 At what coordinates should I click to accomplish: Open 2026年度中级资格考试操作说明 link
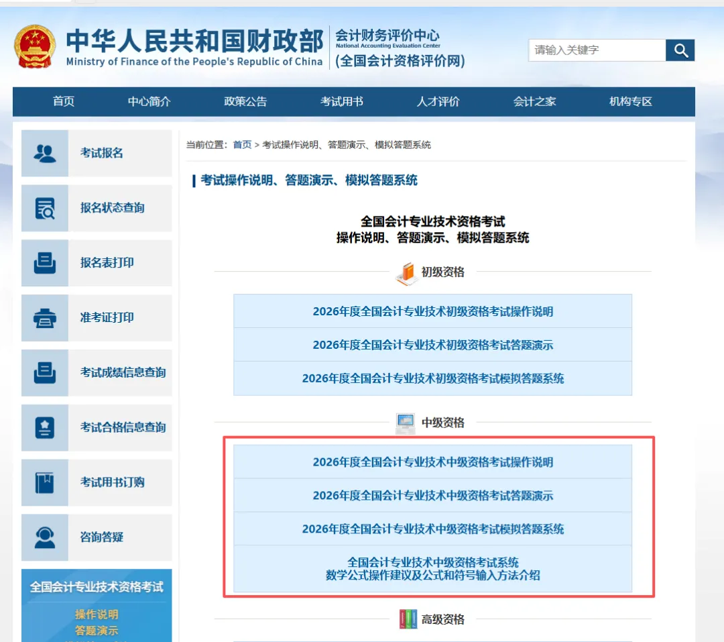[432, 462]
